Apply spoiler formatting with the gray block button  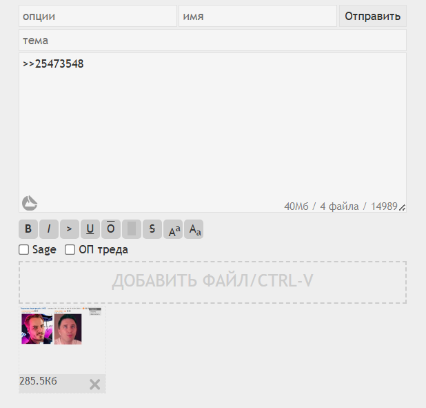tap(132, 229)
